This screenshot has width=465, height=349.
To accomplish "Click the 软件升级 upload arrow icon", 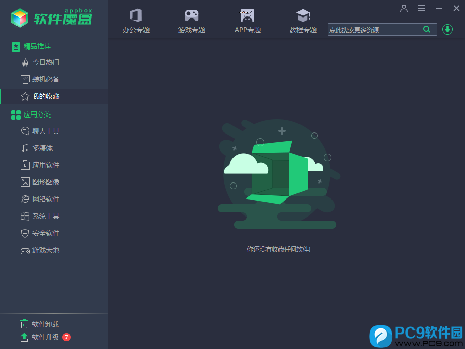I will (x=24, y=337).
